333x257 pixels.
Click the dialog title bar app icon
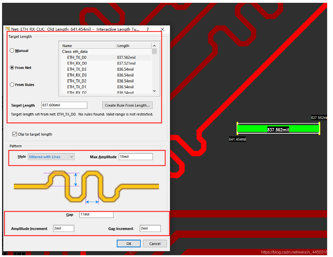point(7,29)
